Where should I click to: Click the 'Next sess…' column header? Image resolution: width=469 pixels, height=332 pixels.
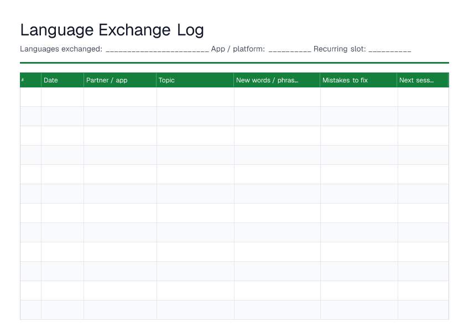coord(423,80)
